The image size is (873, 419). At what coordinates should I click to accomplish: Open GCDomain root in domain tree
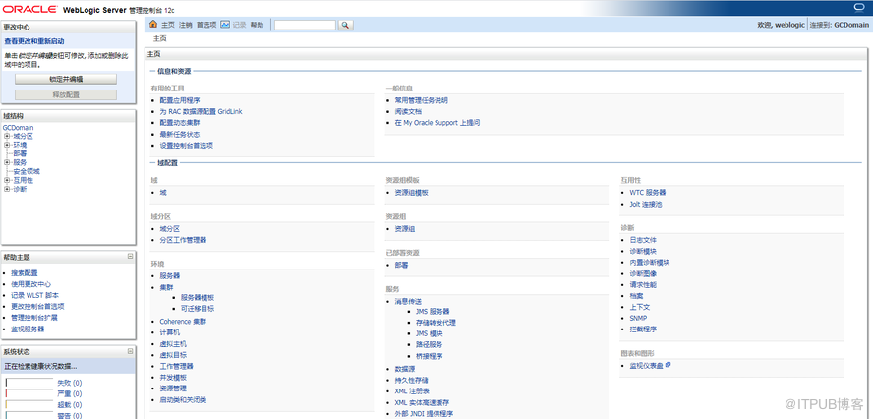18,128
